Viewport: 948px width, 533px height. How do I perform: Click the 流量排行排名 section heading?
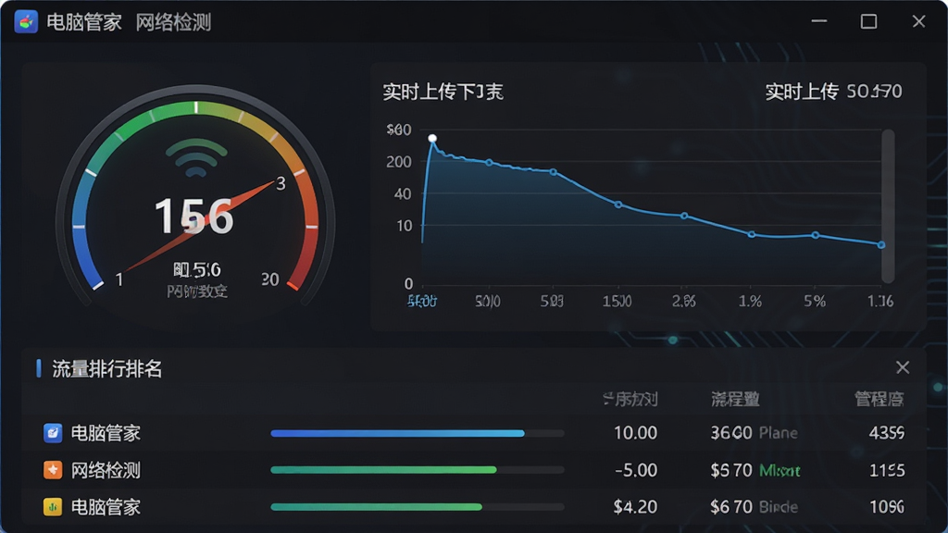[107, 368]
